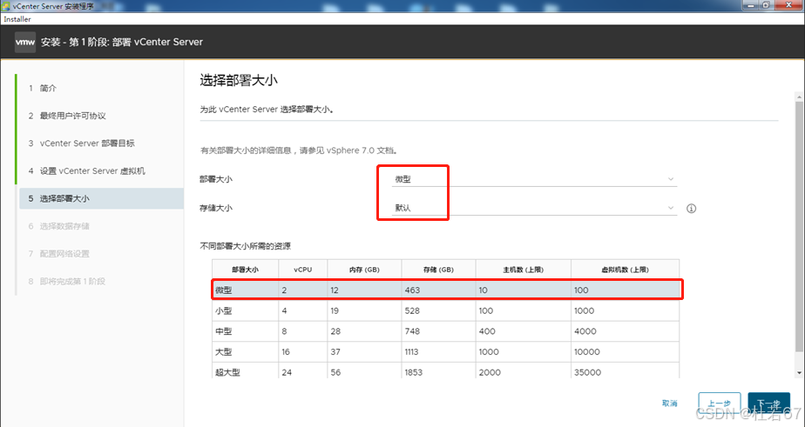Click the vCenter Server installer title icon

point(5,6)
